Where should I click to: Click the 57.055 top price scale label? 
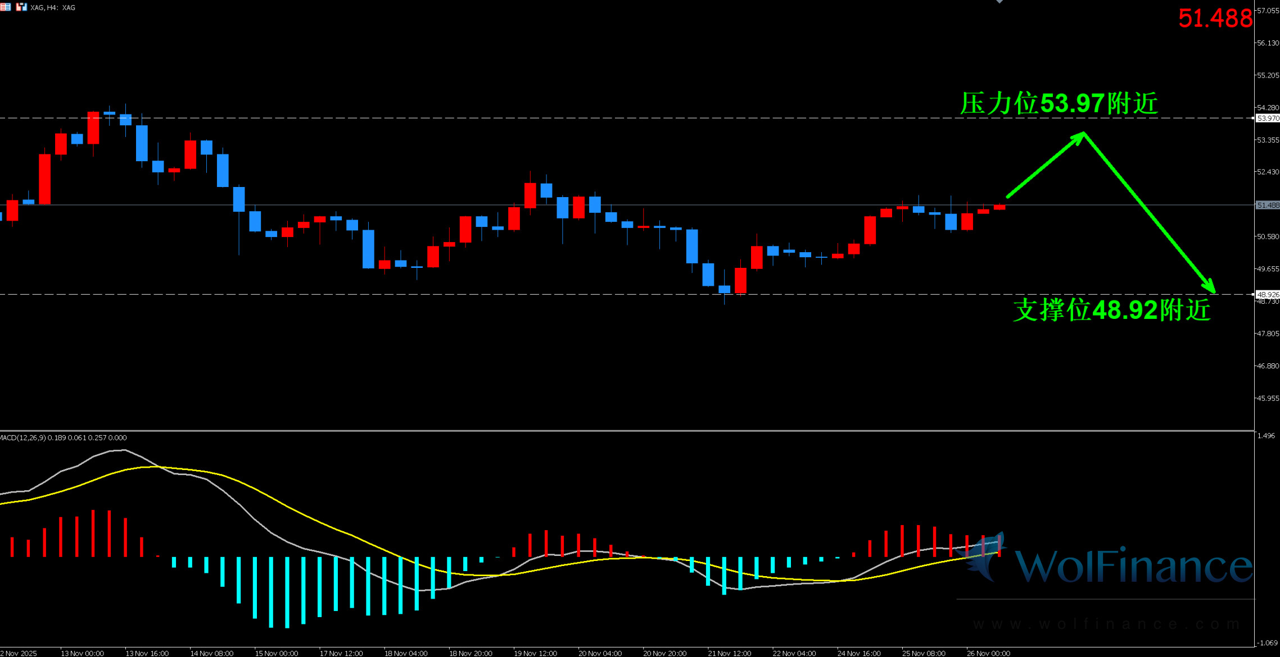(1268, 11)
